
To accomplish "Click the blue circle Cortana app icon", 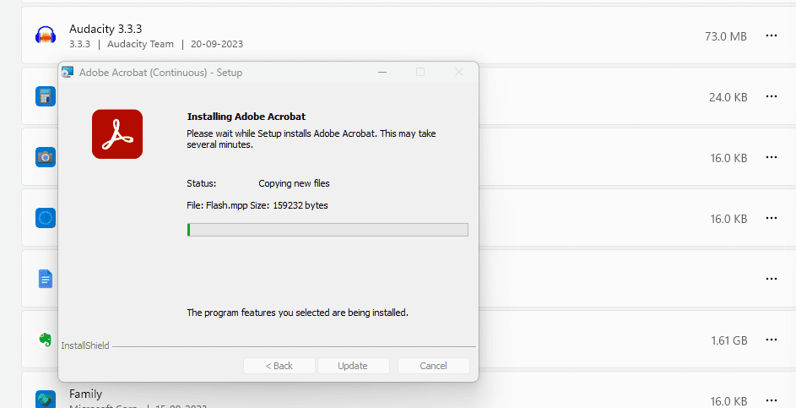I will [x=46, y=218].
